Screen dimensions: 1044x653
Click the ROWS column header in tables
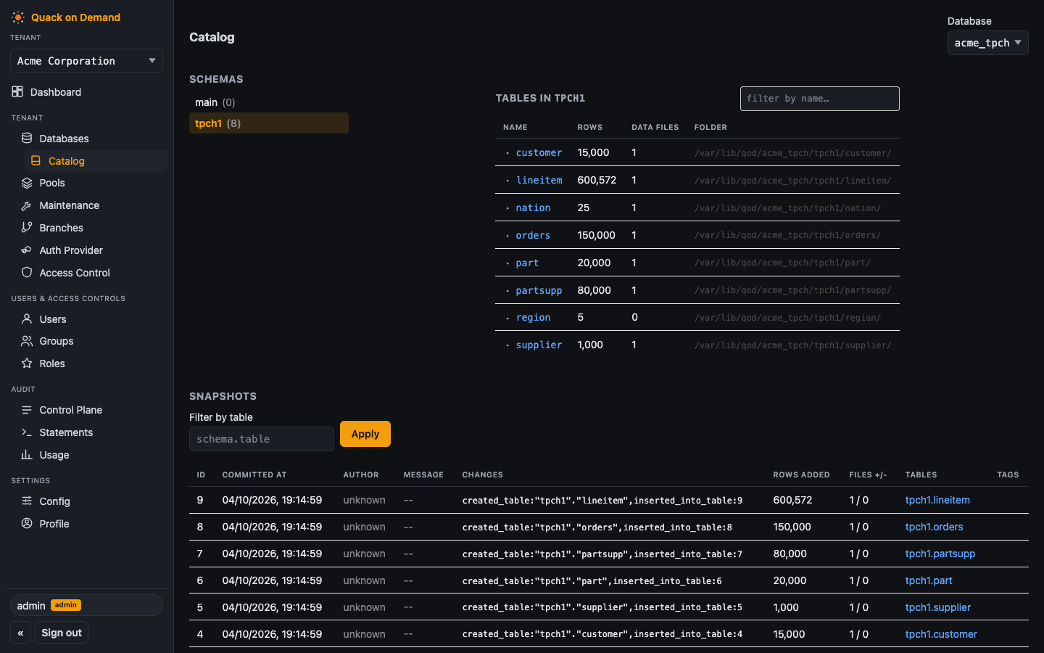[589, 127]
